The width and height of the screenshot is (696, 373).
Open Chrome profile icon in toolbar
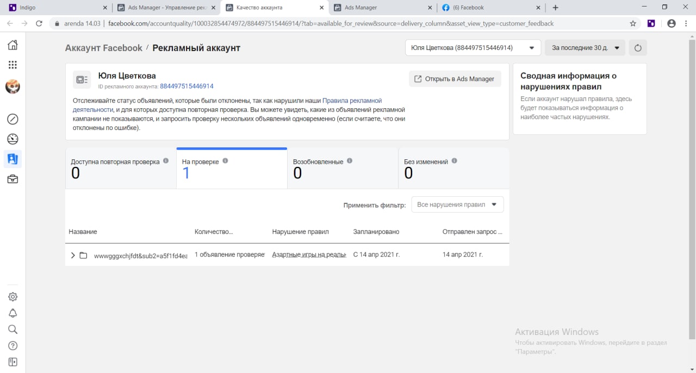672,23
